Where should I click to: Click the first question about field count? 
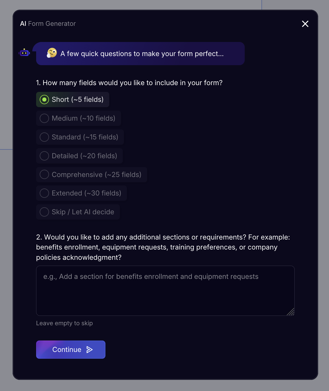(129, 83)
